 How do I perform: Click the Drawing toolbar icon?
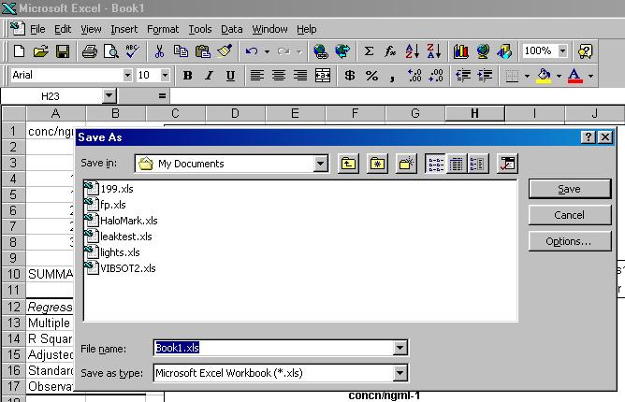pos(504,51)
